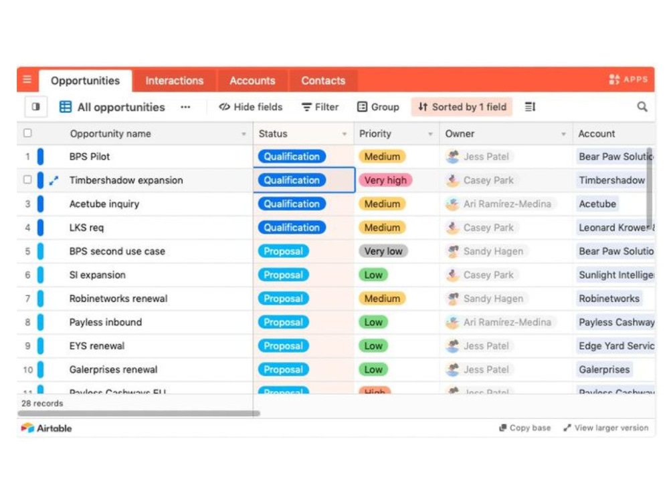Tick the select-all checkbox in the header

(27, 134)
